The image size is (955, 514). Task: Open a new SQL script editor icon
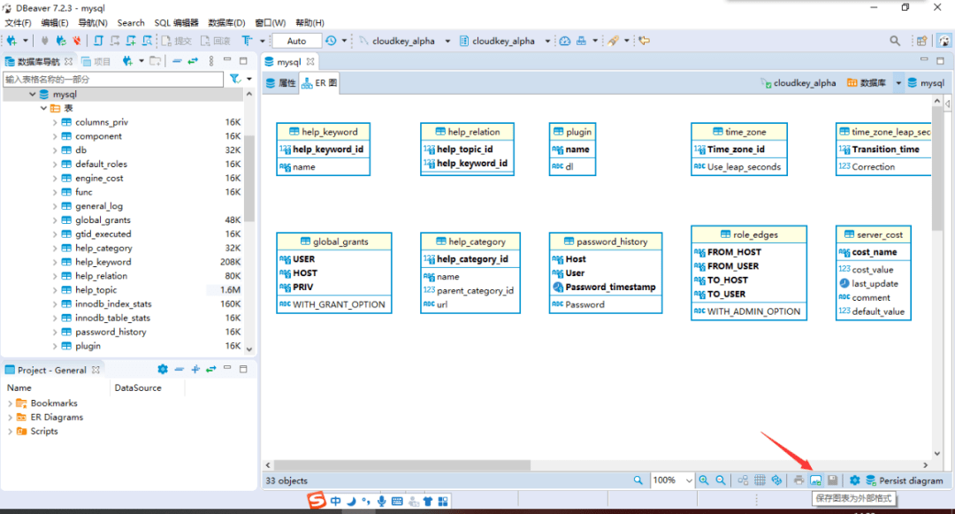98,41
